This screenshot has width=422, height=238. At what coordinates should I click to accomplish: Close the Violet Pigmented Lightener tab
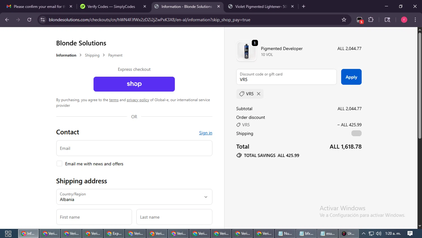coord(293,6)
